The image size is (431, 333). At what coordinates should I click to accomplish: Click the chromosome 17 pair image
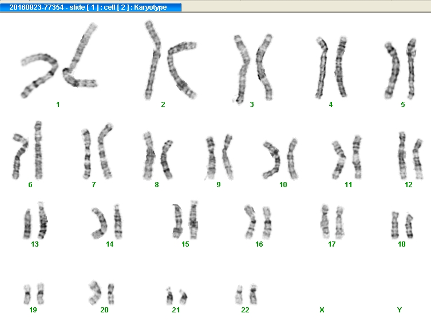click(333, 222)
